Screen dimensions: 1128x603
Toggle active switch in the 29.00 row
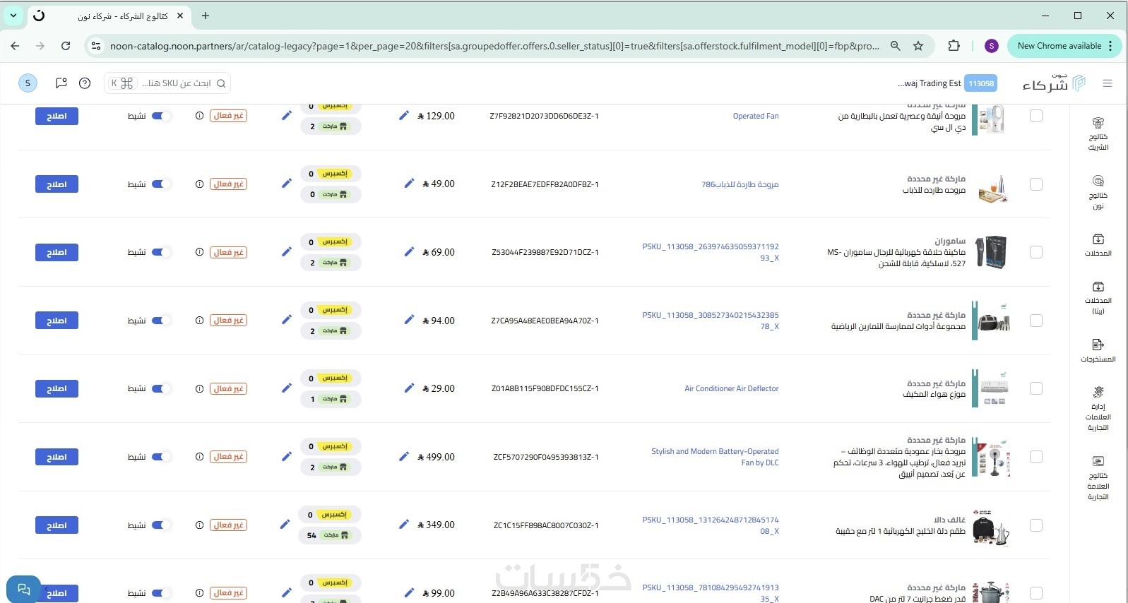click(x=161, y=388)
